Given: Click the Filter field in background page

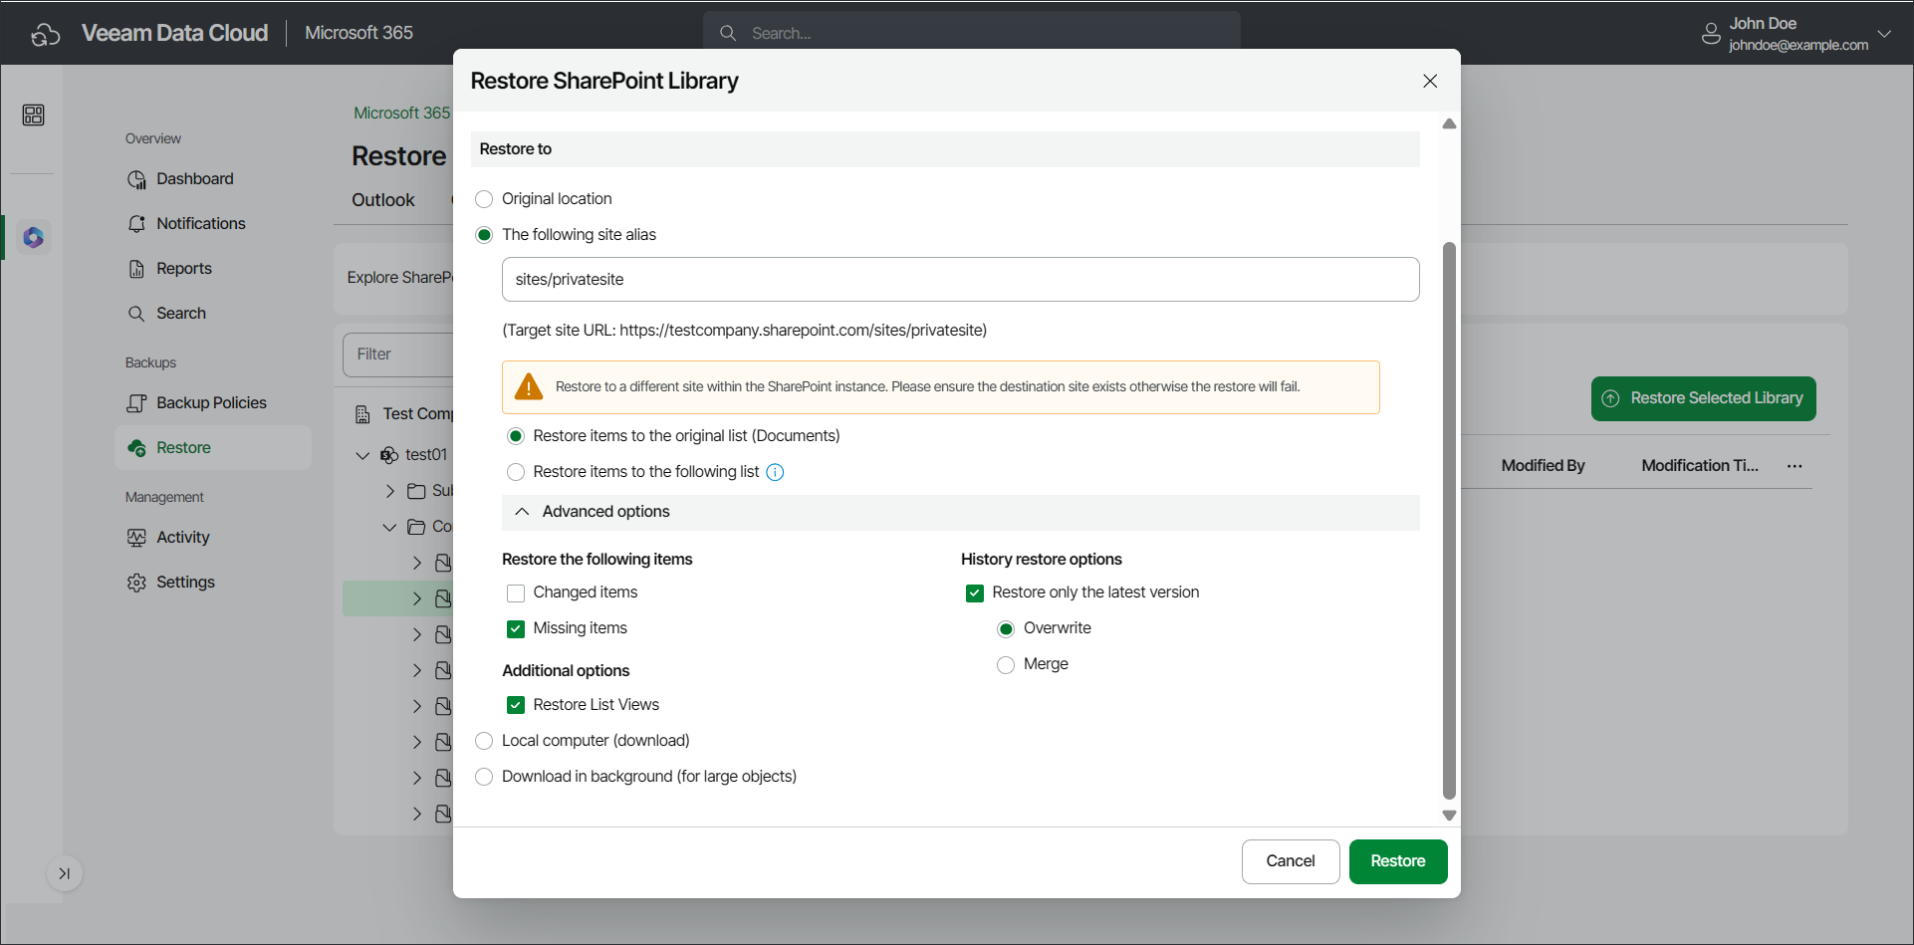Looking at the screenshot, I should click(x=398, y=354).
